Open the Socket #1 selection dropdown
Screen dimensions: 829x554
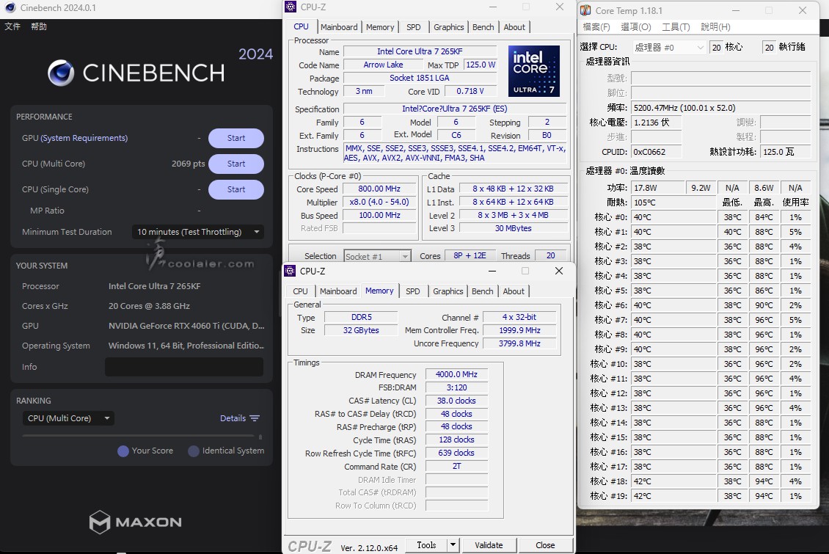[377, 256]
